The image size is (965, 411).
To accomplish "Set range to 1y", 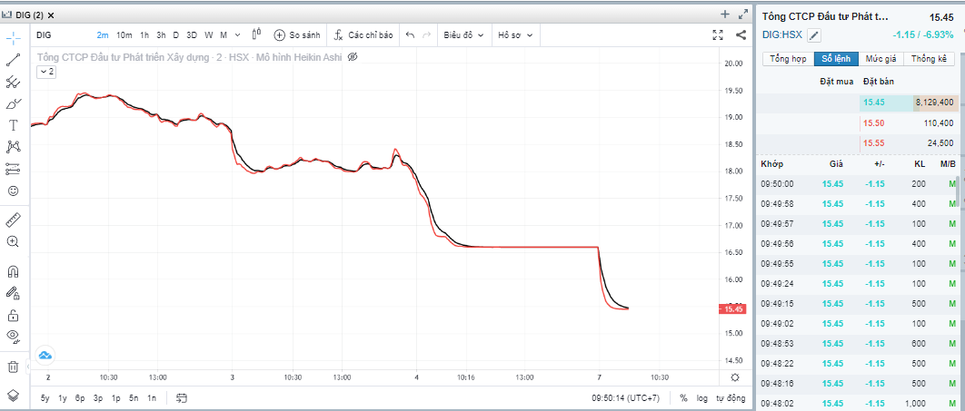I will pyautogui.click(x=63, y=398).
